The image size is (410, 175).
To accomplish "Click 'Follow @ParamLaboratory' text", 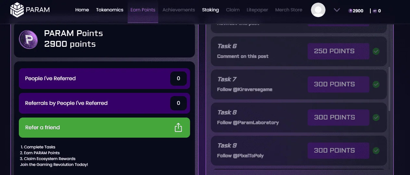I will [248, 122].
